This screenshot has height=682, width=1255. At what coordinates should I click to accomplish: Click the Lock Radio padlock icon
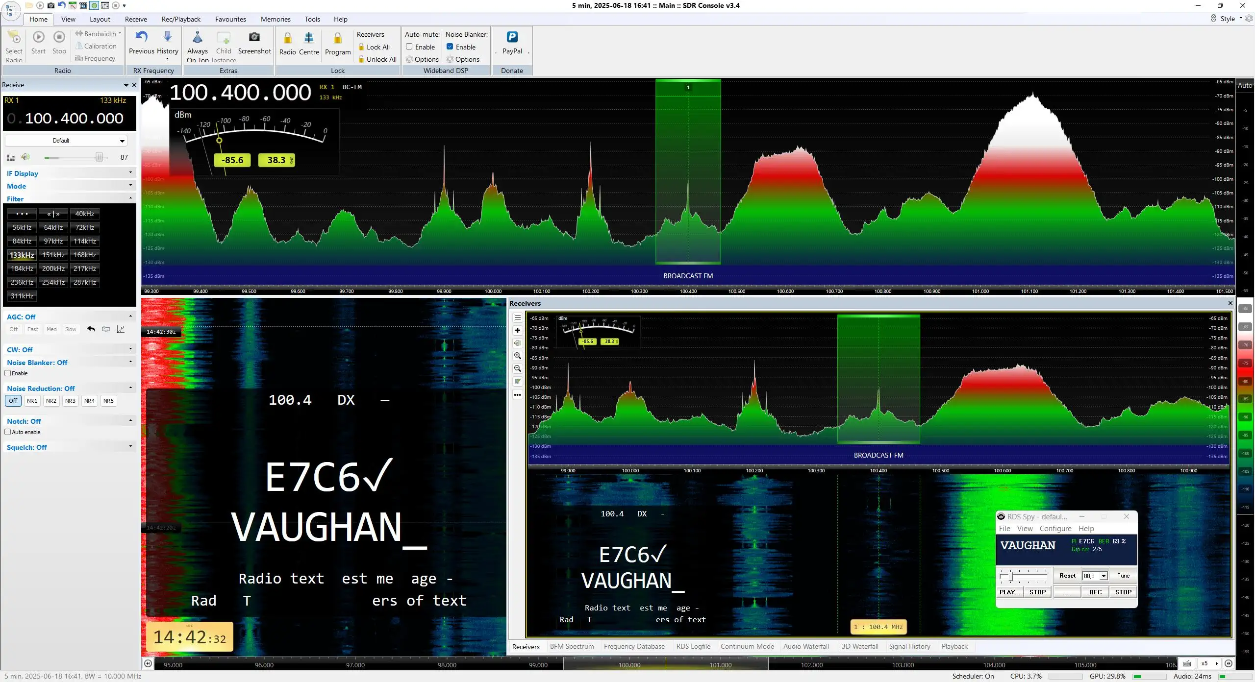(x=287, y=38)
